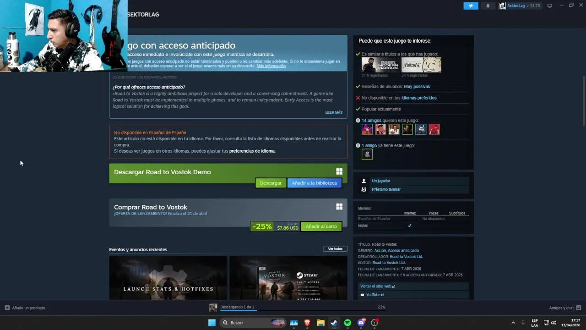
Task: Click the Fallout 4 game thumbnail
Action: click(421, 65)
